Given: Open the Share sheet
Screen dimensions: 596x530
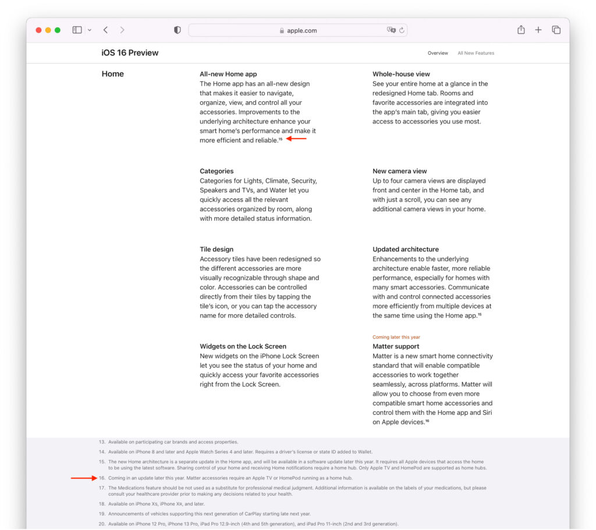Looking at the screenshot, I should click(521, 30).
